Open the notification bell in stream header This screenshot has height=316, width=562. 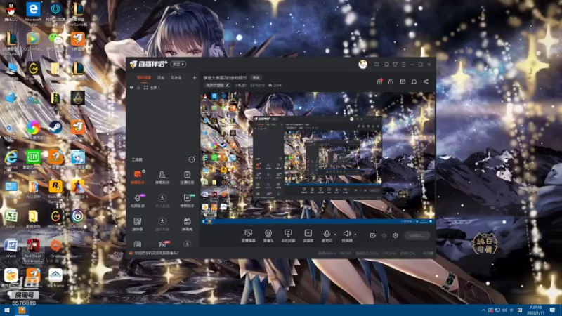414,81
